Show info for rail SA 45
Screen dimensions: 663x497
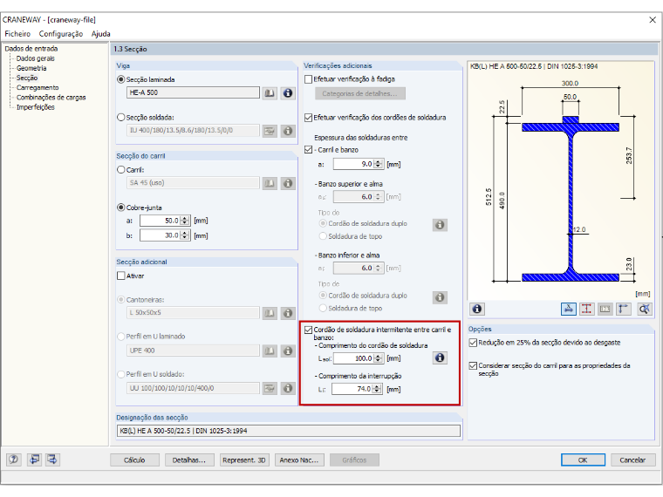coord(288,183)
